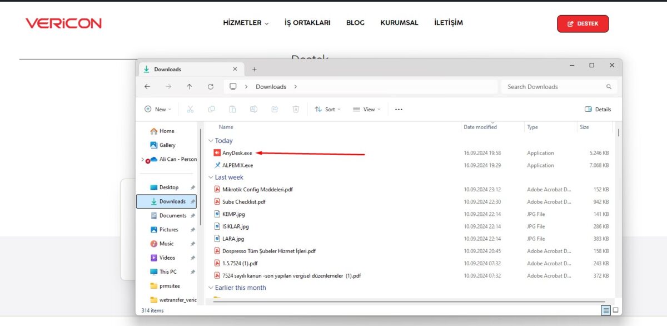
Task: Cut the selected file using toolbar
Action: [190, 109]
